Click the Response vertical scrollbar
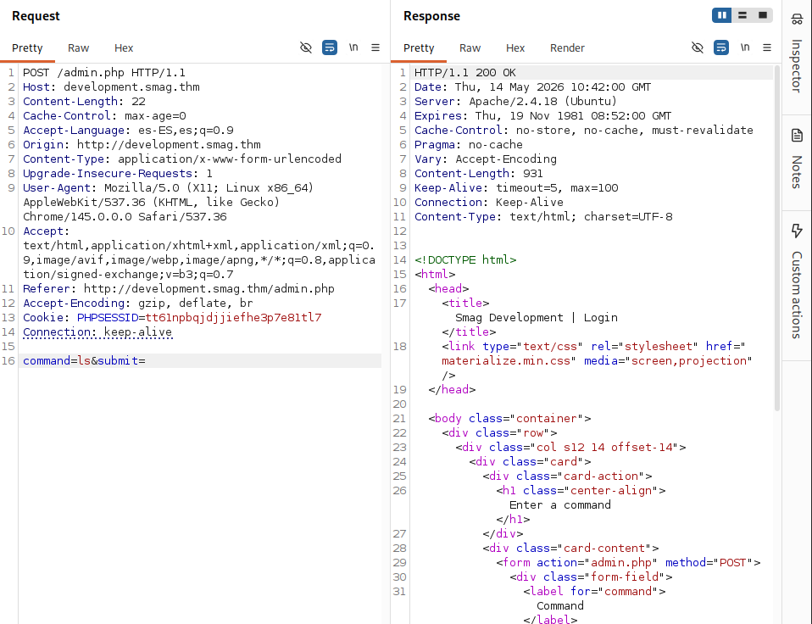812x624 pixels. click(776, 238)
